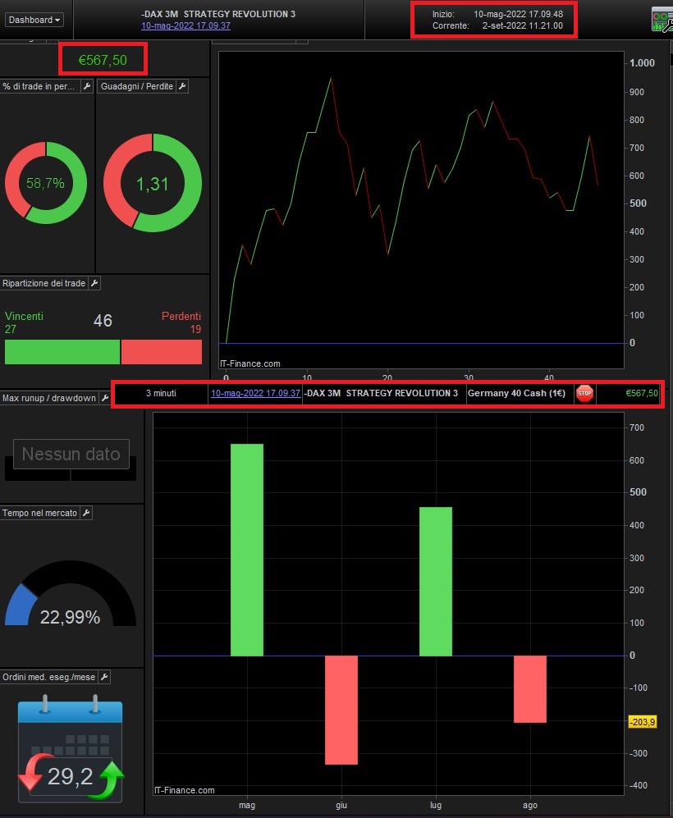Screen dimensions: 673x818
Task: Click the 58,7% winning trades donut chart
Action: (x=46, y=183)
